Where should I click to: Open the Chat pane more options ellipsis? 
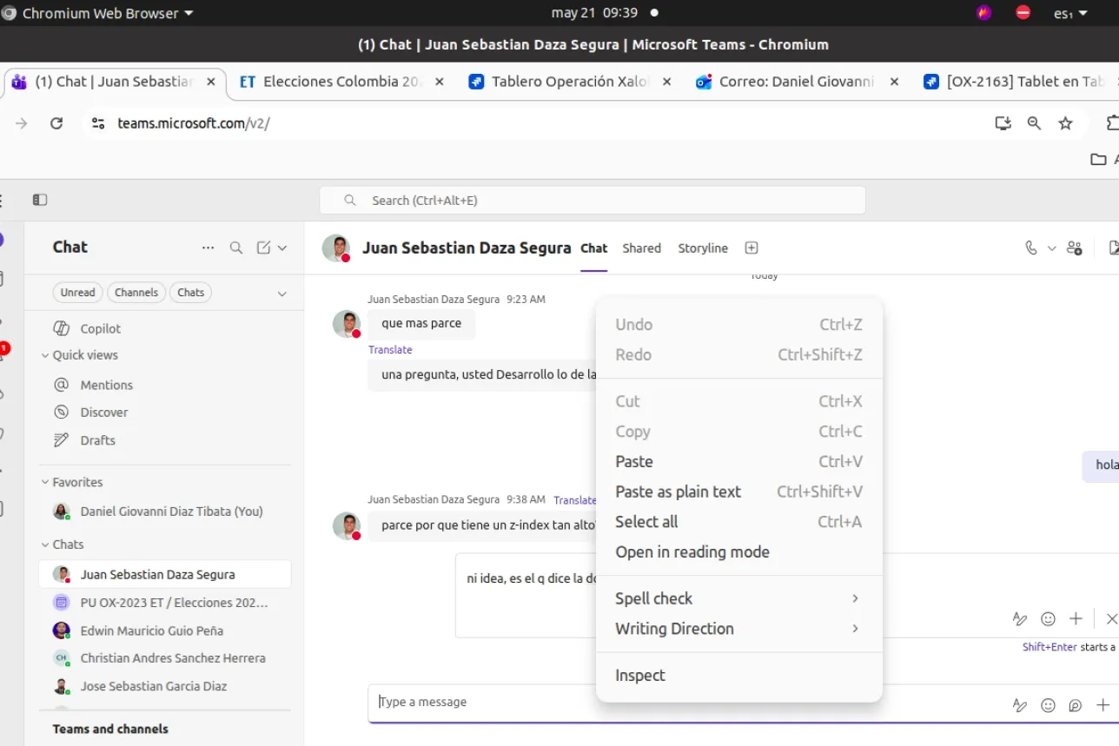[x=208, y=248]
